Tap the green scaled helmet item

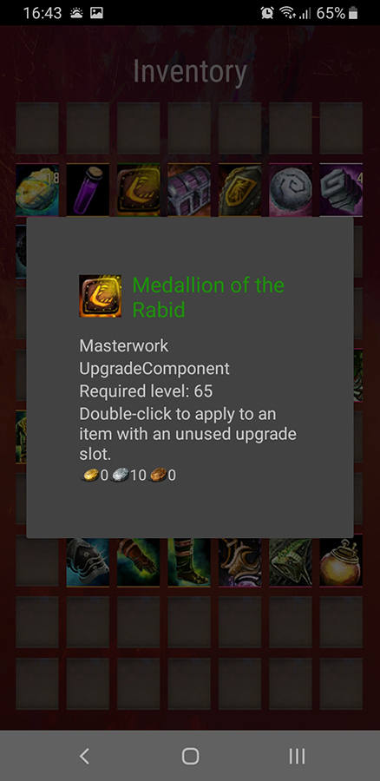291,561
